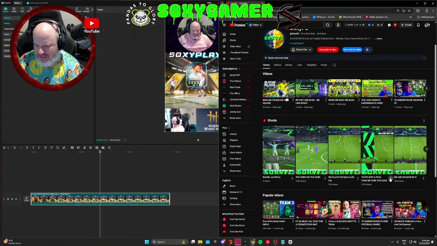Screen dimensions: 437x246
Task: Click the blue View channel stats button
Action: pyautogui.click(x=352, y=50)
